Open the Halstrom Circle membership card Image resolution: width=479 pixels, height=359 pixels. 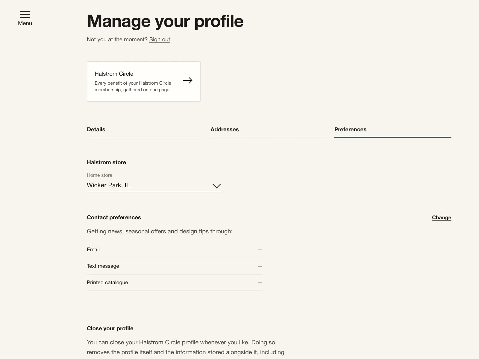(x=144, y=81)
